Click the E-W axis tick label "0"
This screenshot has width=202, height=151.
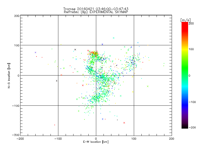pyautogui.click(x=96, y=139)
